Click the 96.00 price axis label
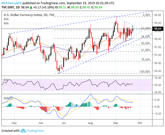 (158, 71)
